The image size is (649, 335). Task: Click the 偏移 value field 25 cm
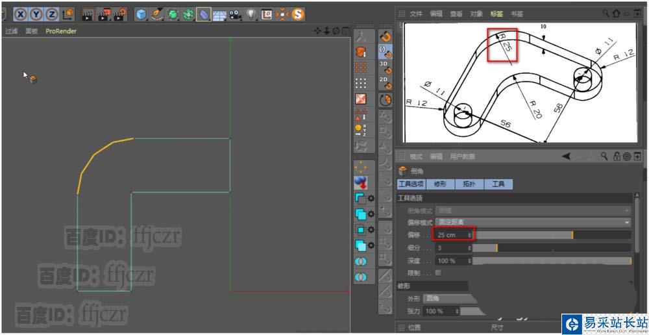pos(452,235)
